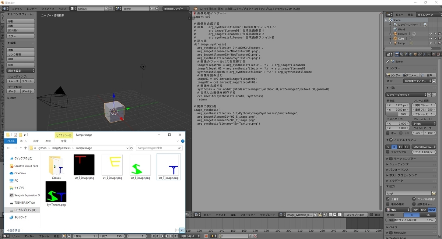Click Explorer refresh icon
Viewport: 442px width, 239px height.
point(131,148)
